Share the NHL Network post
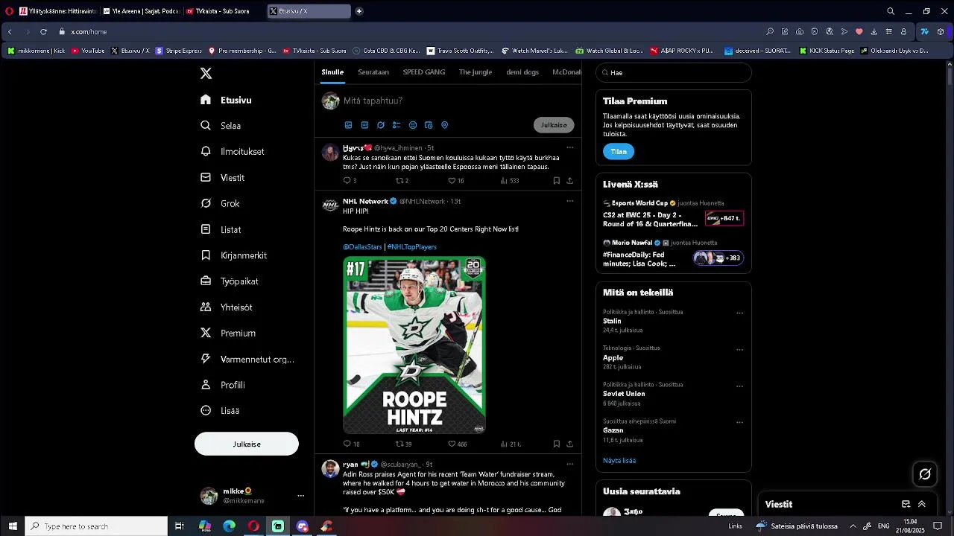 click(570, 444)
